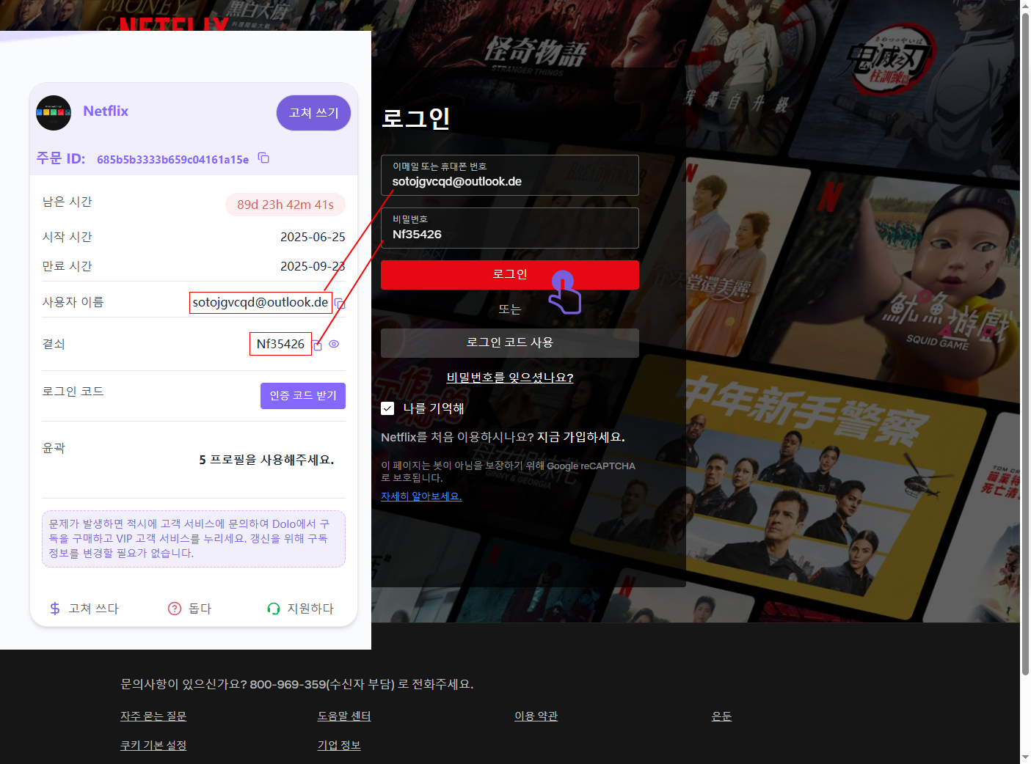Copy the order ID with copy icon
1031x764 pixels.
point(264,158)
